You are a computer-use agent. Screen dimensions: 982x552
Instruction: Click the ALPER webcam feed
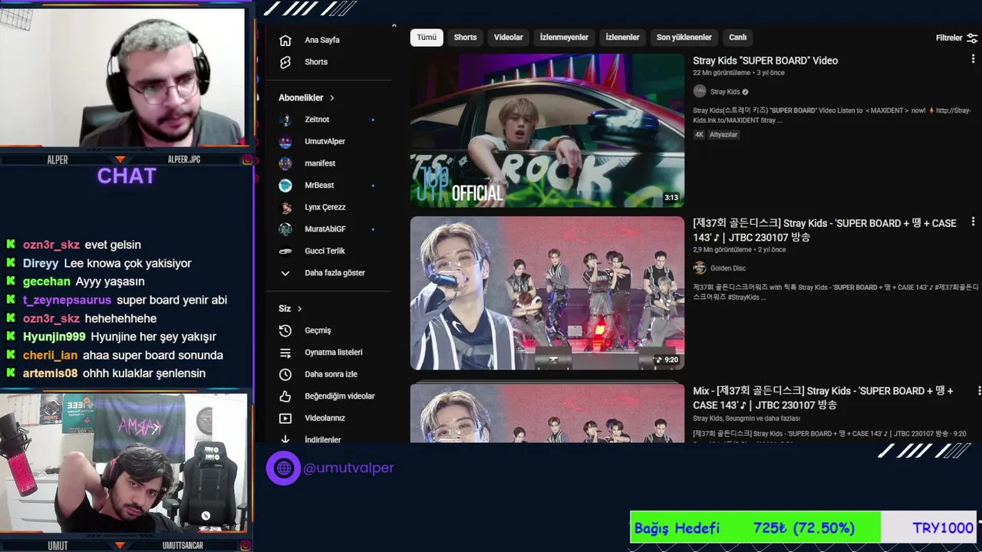click(123, 77)
